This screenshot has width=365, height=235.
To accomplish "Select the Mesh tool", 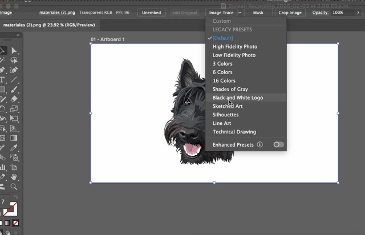I will [x=2, y=138].
